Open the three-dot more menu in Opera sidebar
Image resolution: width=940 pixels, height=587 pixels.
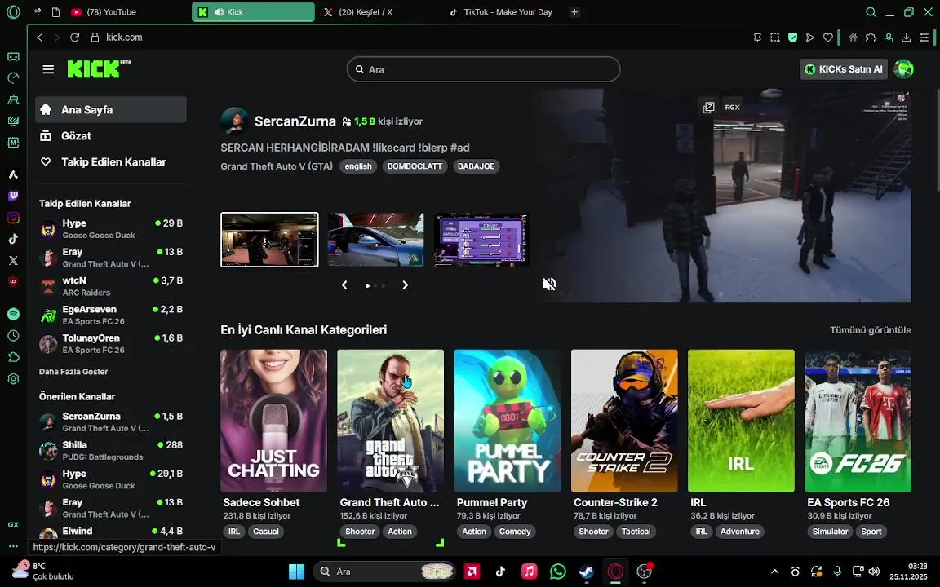(13, 545)
